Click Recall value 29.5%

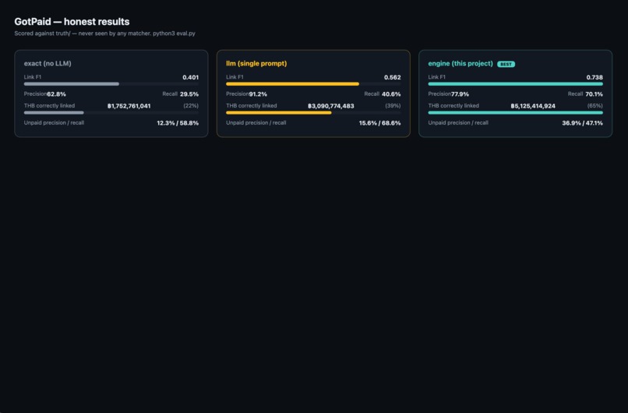point(189,94)
